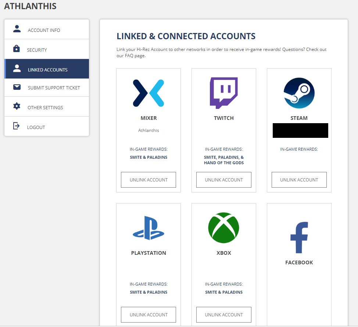Log out via the Logout item
358x327 pixels.
pos(47,126)
